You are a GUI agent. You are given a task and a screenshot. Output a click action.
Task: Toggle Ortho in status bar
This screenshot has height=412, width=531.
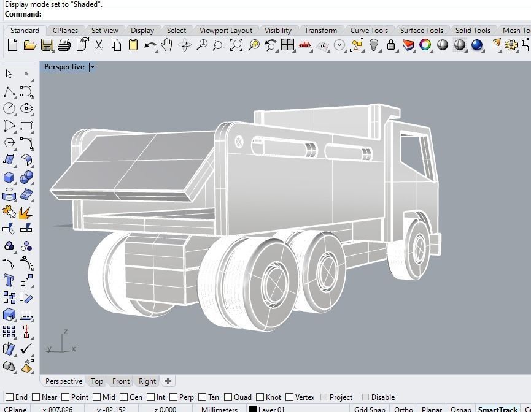coord(403,409)
